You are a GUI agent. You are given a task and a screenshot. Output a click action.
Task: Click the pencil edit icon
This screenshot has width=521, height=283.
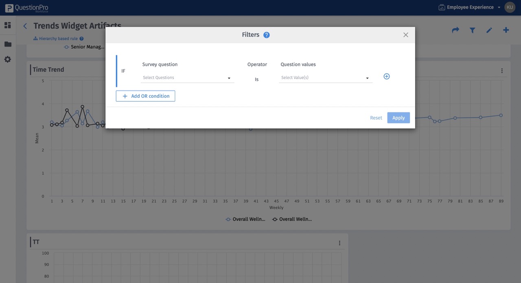tap(489, 30)
